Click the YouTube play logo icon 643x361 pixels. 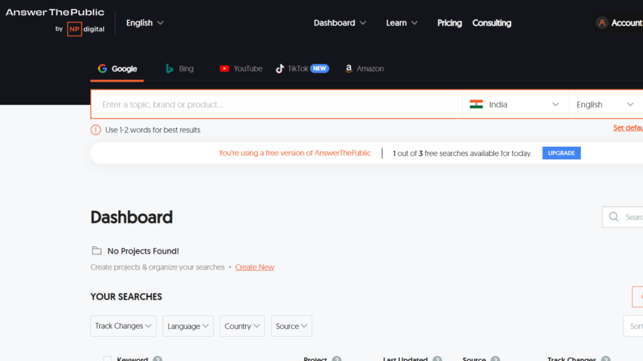(224, 68)
